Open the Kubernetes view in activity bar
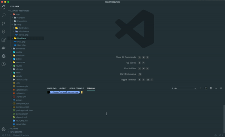Screen dimensions: 225x137 (4, 56)
